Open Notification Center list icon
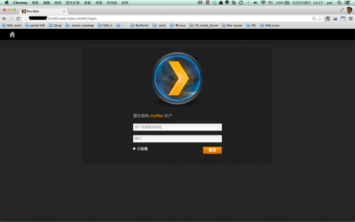 (347, 3)
